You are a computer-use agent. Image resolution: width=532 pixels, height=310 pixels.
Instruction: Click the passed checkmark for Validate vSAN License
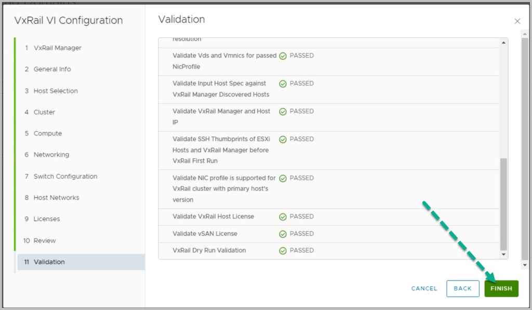[x=283, y=234]
